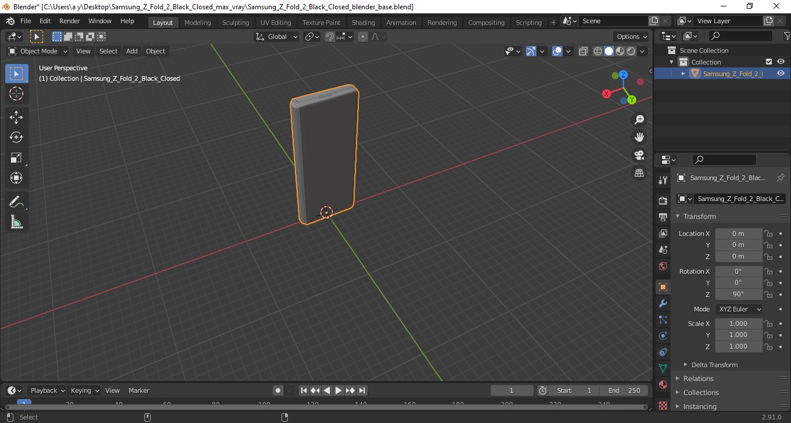791x423 pixels.
Task: Switch to Modeling workspace tab
Action: (197, 23)
